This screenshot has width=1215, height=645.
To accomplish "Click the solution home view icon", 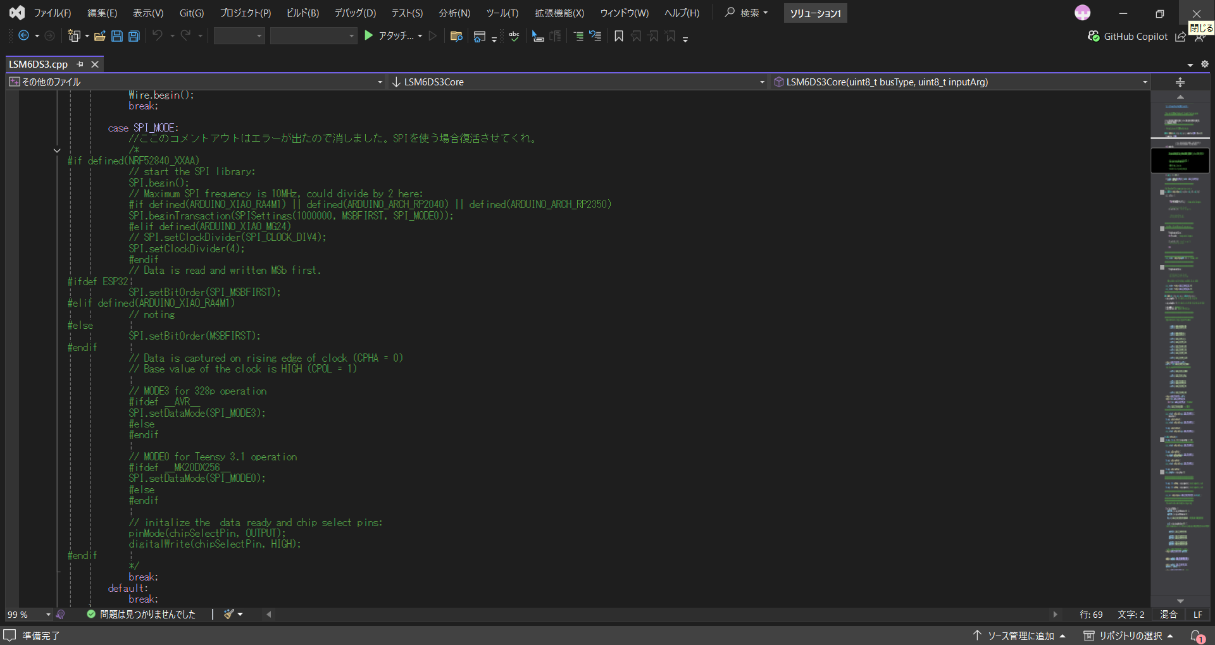I will [479, 36].
